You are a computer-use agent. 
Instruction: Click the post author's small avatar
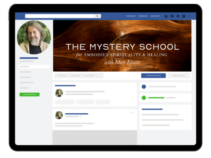[x=59, y=115]
